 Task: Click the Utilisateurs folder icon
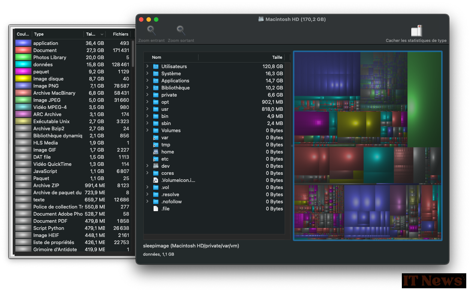click(156, 66)
